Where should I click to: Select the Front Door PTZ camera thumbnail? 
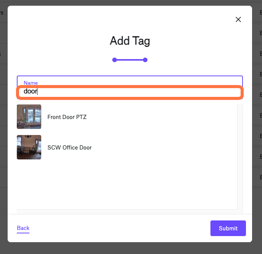[29, 117]
